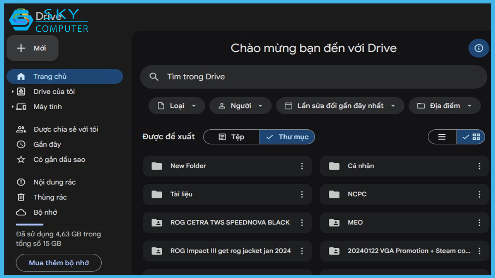This screenshot has height=278, width=495.
Task: Click the Nội dung rác spam icon
Action: [x=21, y=182]
